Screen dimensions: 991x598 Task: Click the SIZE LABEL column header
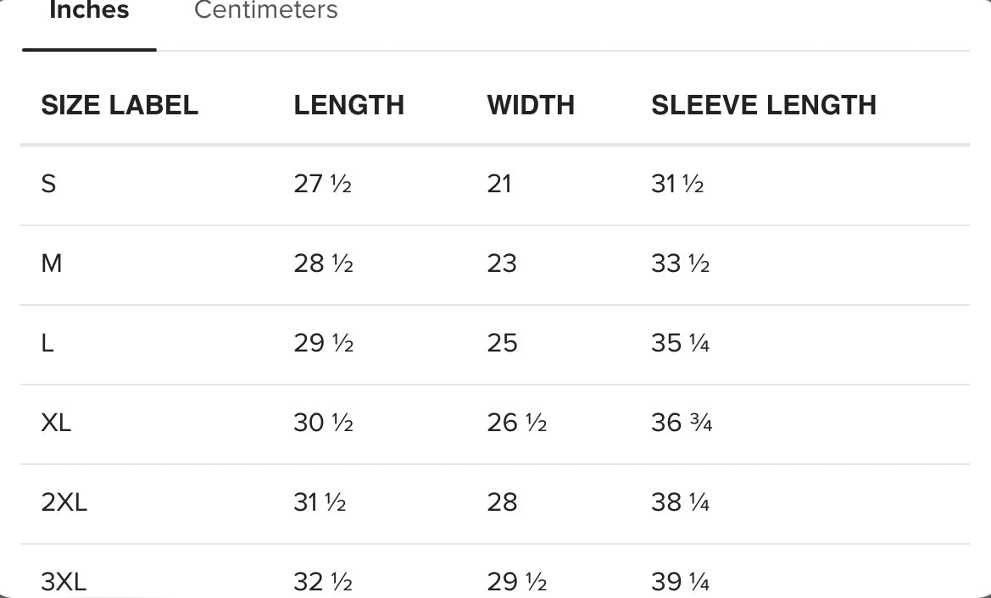tap(120, 105)
